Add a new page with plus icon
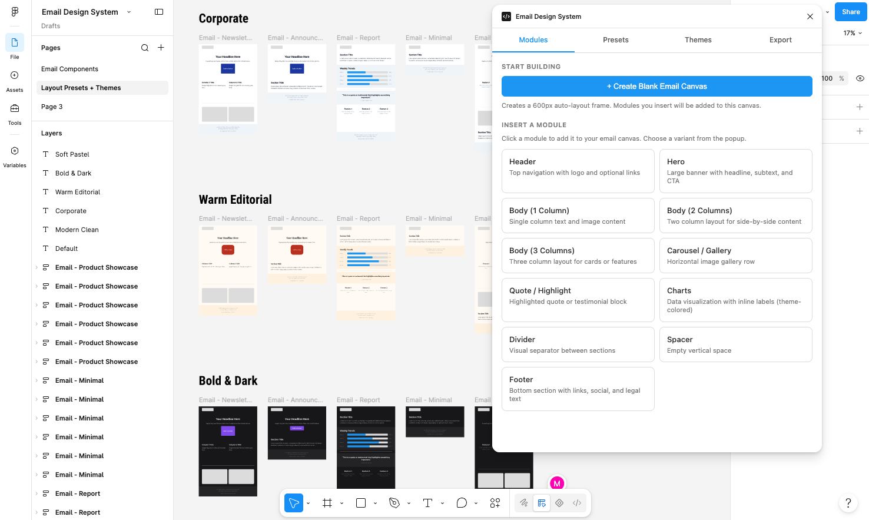This screenshot has width=869, height=520. click(x=161, y=48)
